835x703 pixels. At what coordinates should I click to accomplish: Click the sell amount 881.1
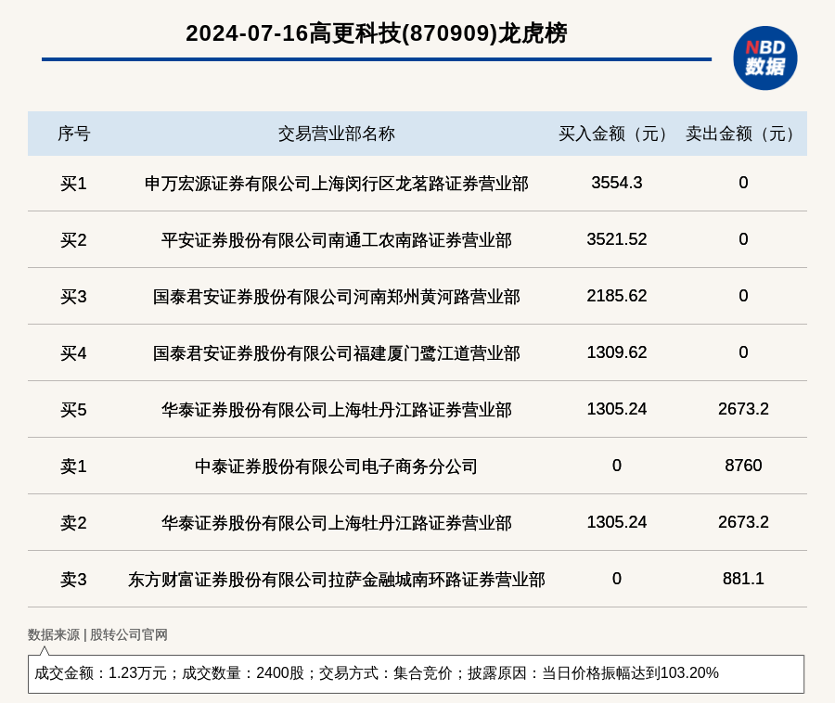pos(743,578)
